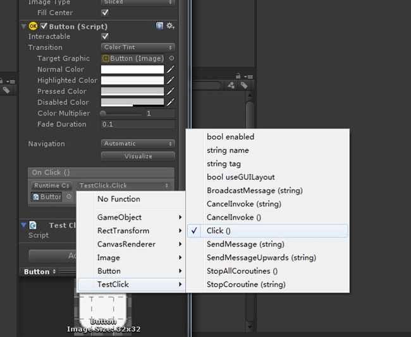Expand the RectTransform submenu
The height and width of the screenshot is (337, 411).
coord(132,230)
